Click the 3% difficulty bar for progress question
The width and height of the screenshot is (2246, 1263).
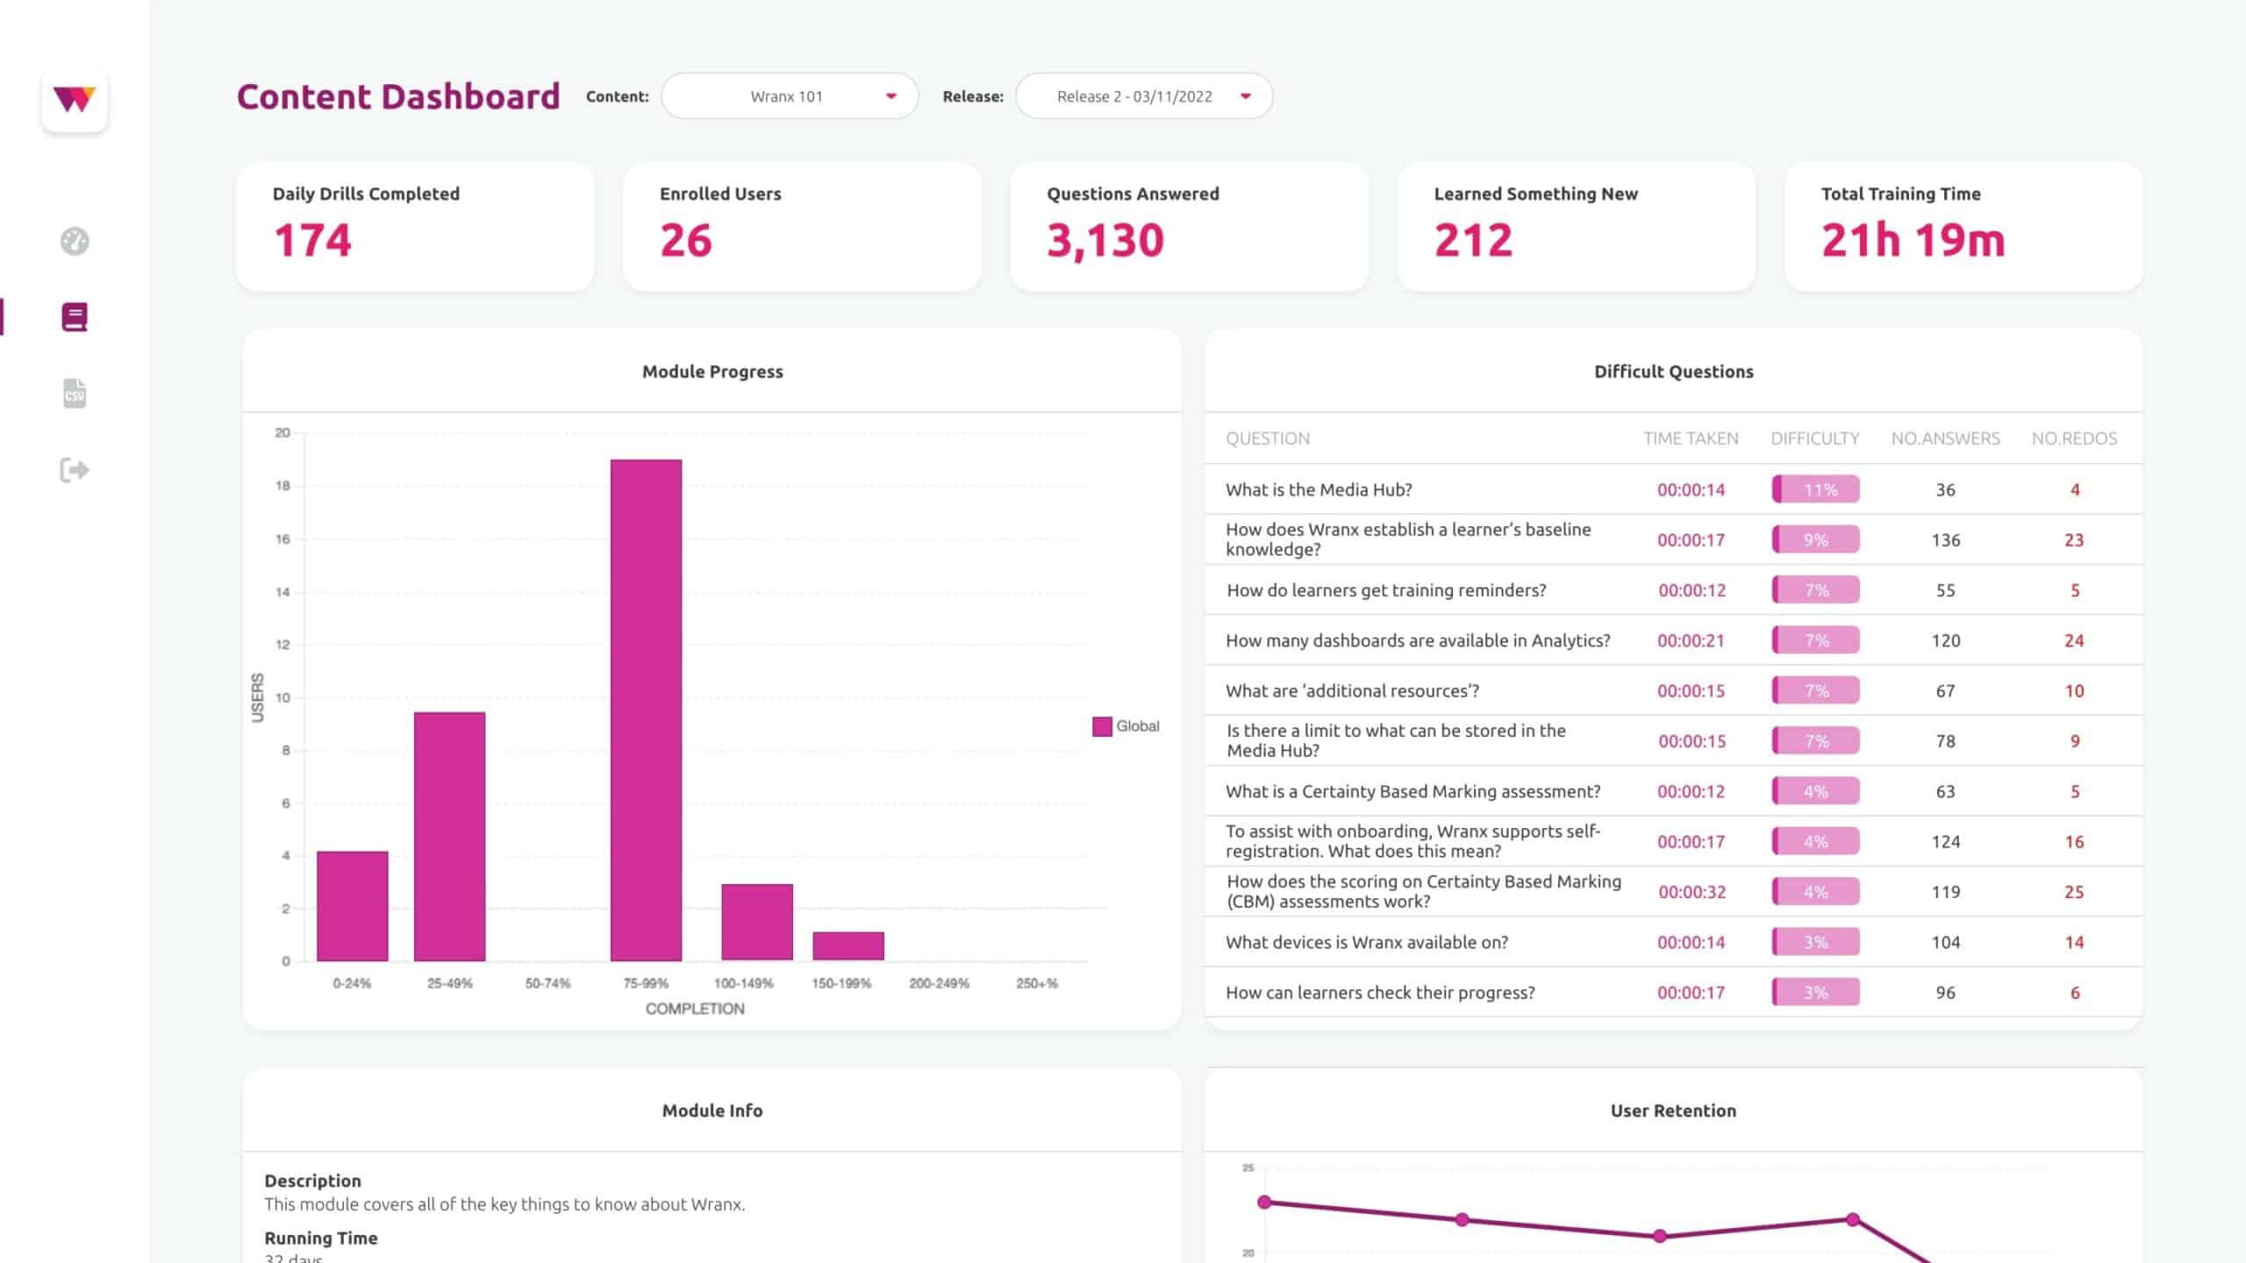click(1815, 992)
